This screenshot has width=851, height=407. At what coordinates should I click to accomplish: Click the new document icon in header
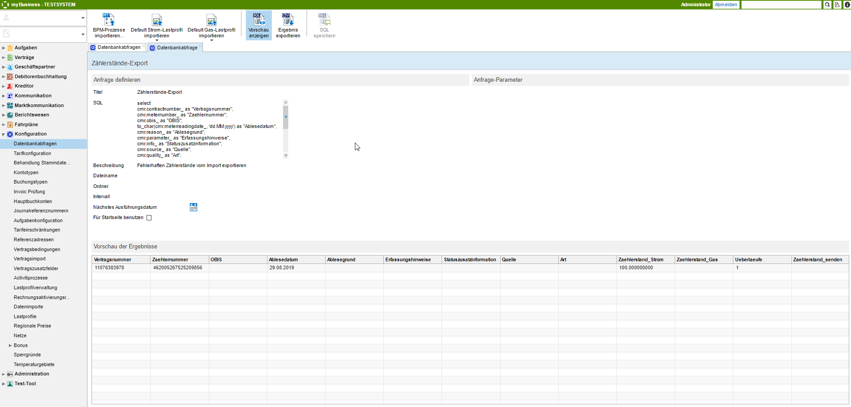click(837, 5)
